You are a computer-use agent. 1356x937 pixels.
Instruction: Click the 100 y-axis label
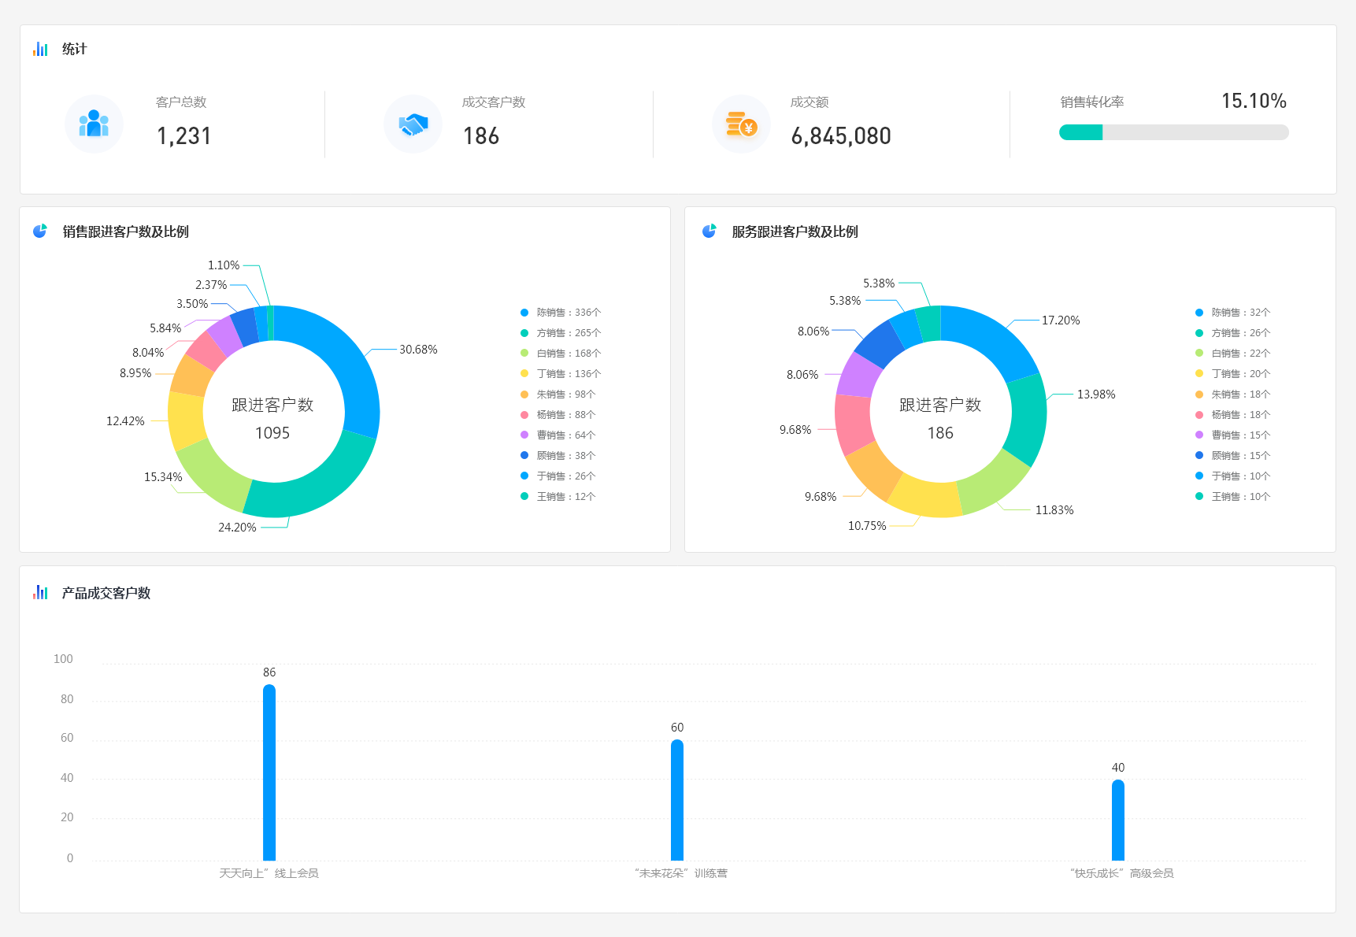pyautogui.click(x=63, y=659)
